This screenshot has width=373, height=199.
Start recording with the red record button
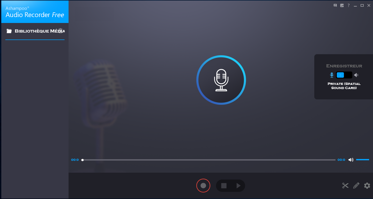point(203,186)
